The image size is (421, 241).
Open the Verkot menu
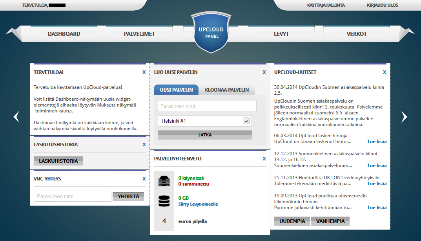pyautogui.click(x=357, y=34)
